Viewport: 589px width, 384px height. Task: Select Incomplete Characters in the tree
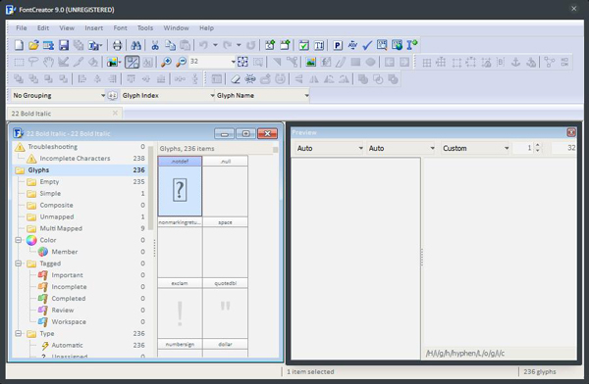tap(75, 159)
